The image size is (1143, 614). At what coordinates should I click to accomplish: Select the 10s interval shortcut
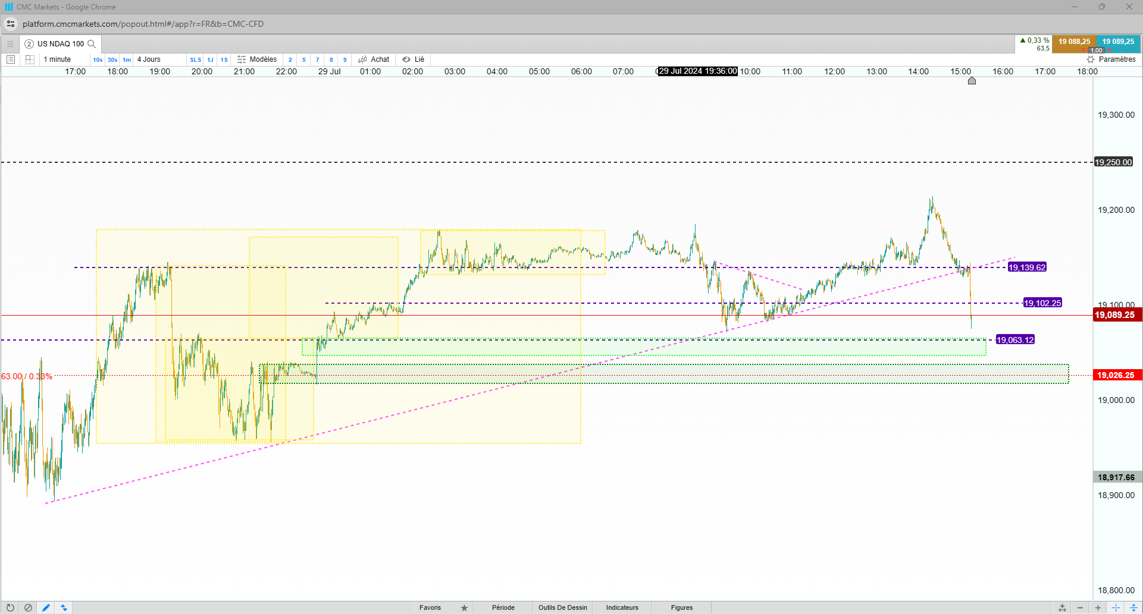[98, 59]
